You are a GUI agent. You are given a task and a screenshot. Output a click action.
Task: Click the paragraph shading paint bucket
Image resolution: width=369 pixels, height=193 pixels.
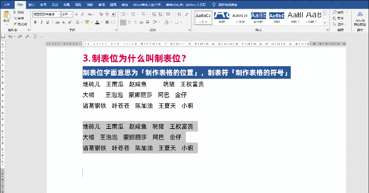pos(166,23)
